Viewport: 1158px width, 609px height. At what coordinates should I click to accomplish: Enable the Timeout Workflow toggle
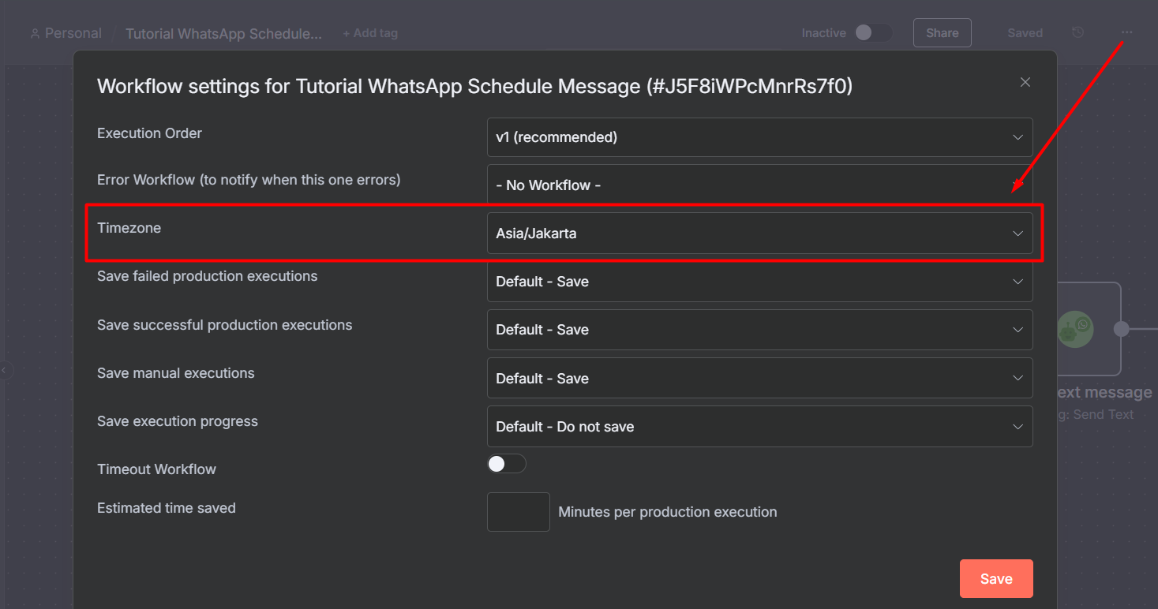507,464
